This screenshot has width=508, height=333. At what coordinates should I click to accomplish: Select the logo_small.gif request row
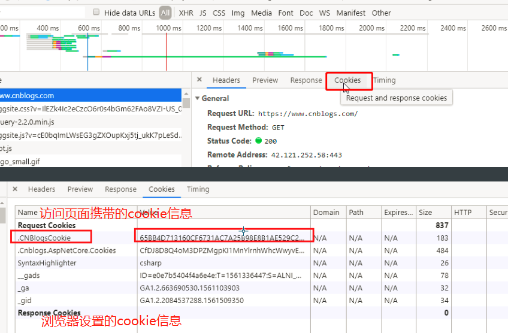90,161
